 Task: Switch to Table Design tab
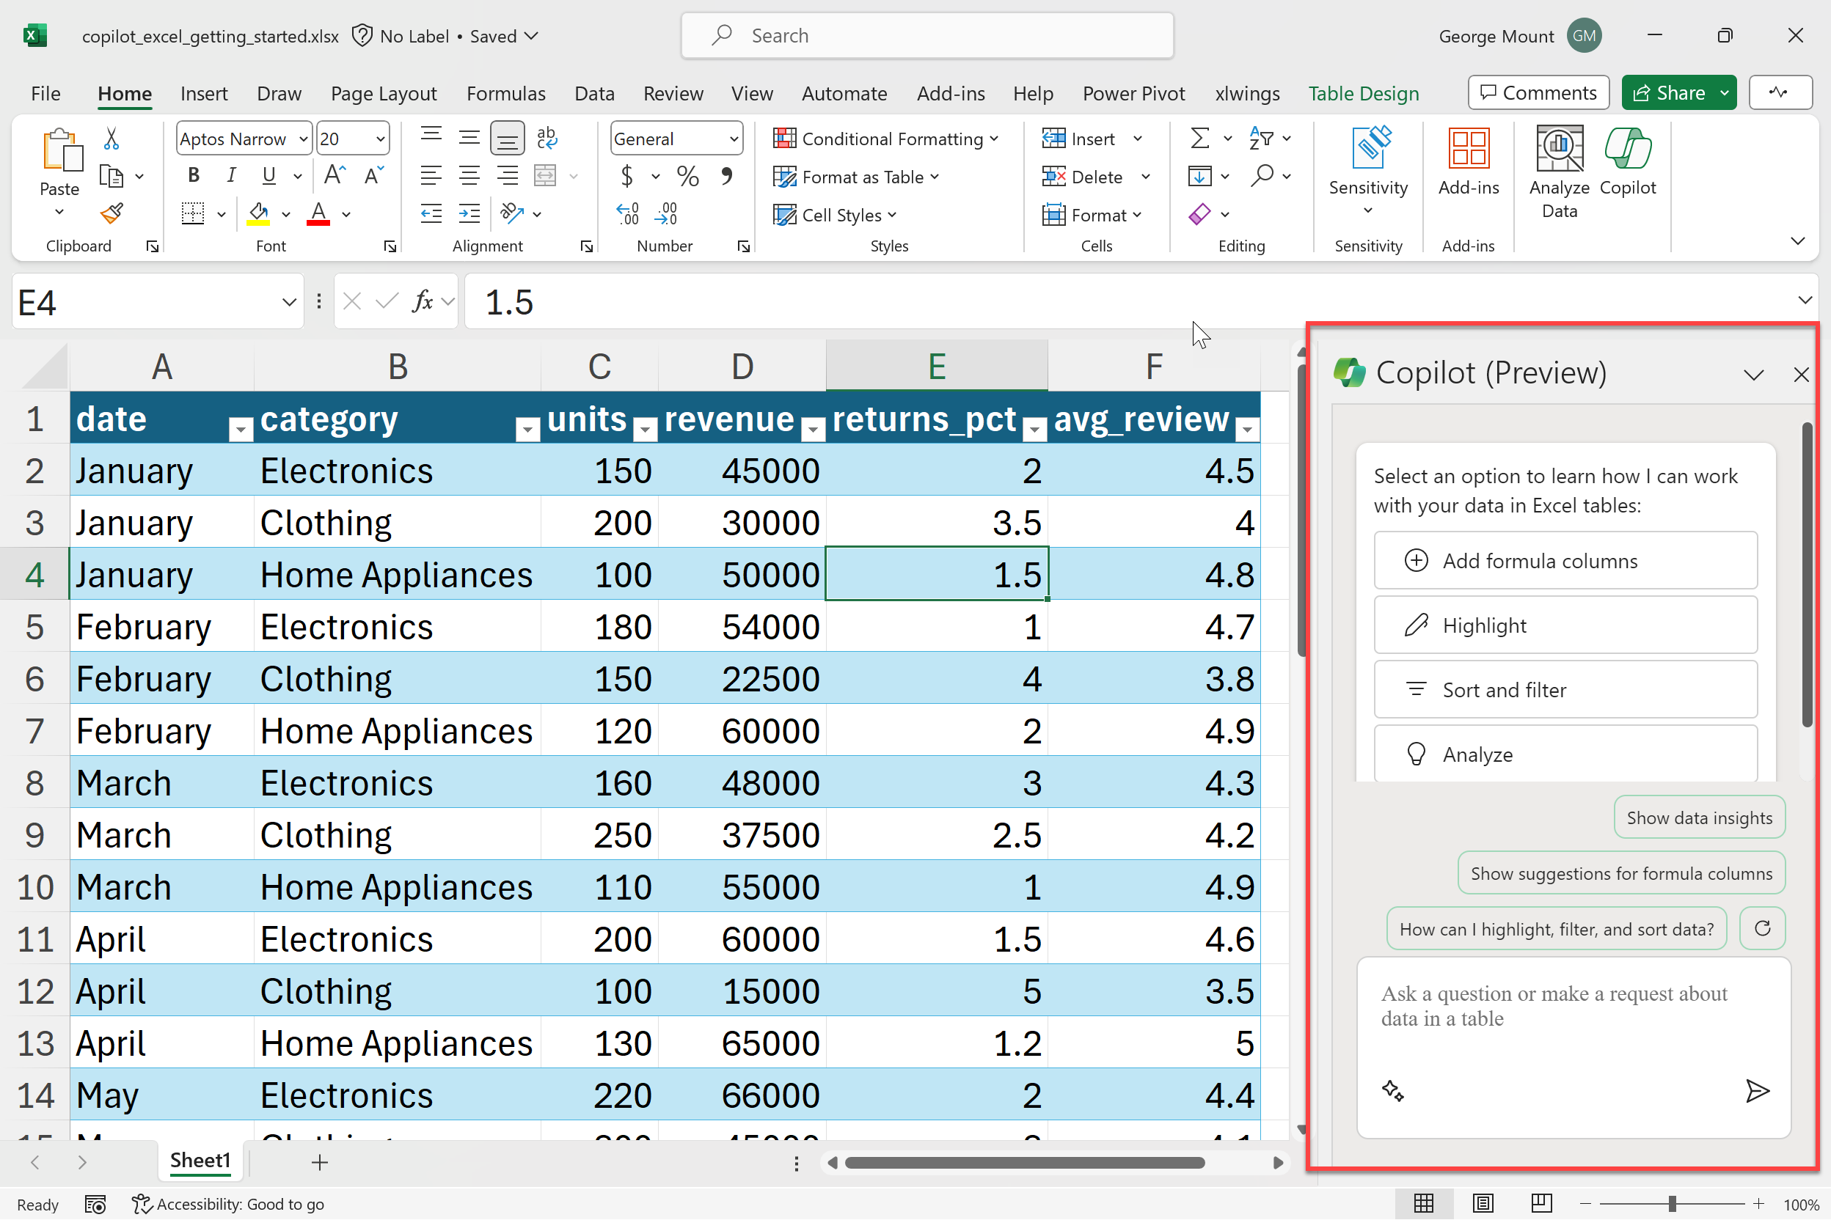coord(1363,93)
